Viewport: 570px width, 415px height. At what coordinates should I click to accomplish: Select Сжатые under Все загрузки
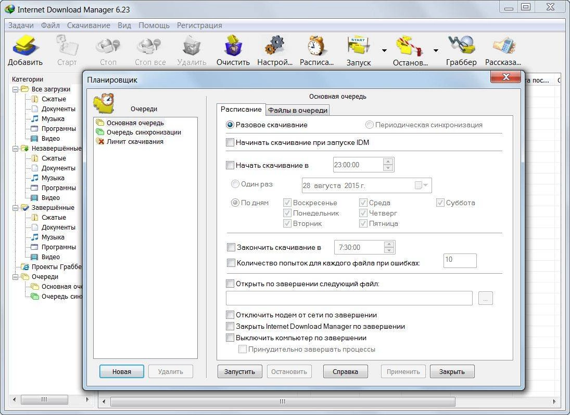pyautogui.click(x=54, y=99)
